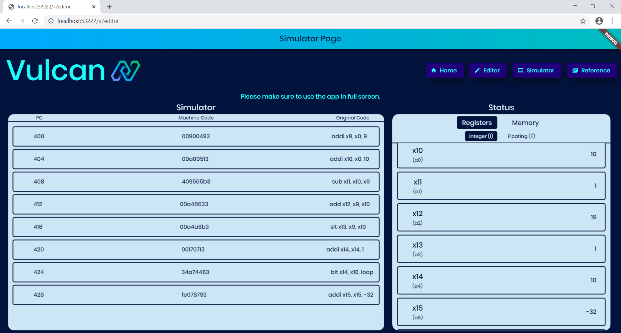Click the Editor button label
The width and height of the screenshot is (621, 333).
pos(491,70)
